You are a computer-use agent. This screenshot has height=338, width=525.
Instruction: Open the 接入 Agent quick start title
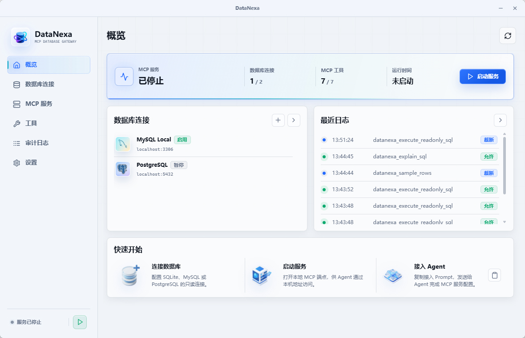[x=430, y=267]
